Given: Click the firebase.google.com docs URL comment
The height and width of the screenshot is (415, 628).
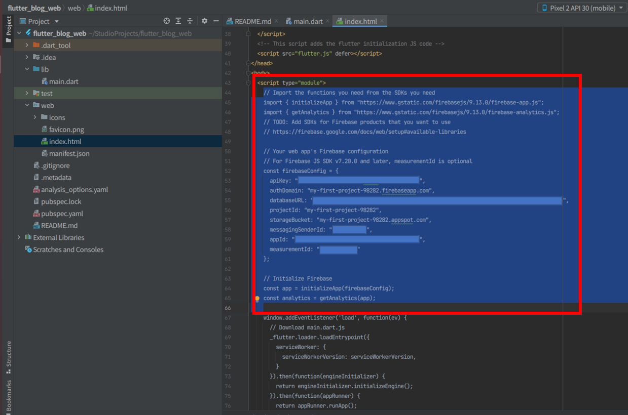Looking at the screenshot, I should 369,132.
